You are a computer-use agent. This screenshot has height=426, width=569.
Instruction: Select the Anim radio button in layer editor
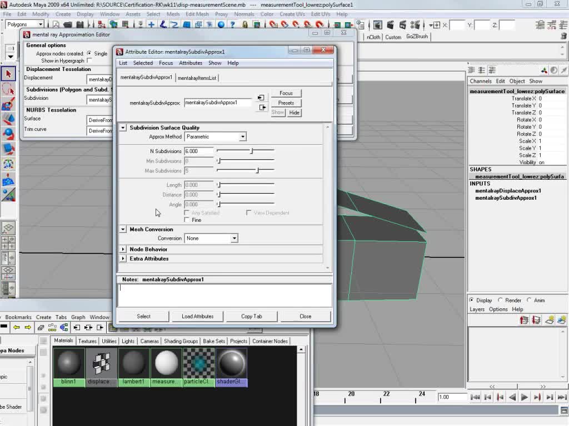click(x=529, y=300)
